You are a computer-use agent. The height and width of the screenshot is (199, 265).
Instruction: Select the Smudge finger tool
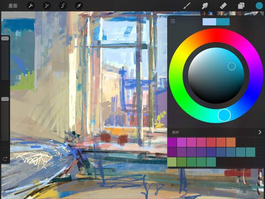(x=205, y=6)
